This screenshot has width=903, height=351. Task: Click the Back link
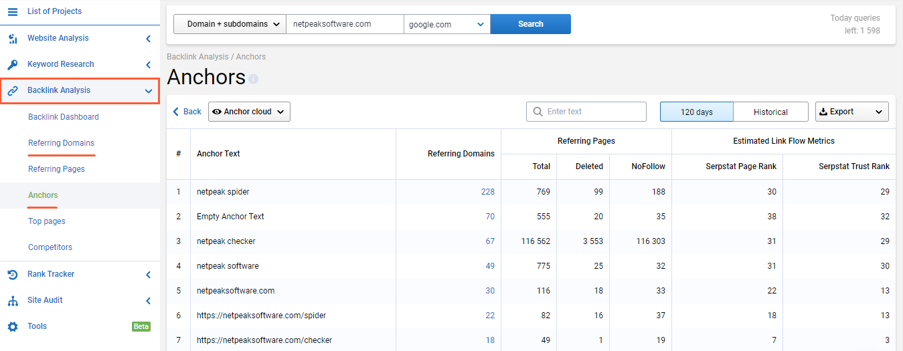click(187, 112)
